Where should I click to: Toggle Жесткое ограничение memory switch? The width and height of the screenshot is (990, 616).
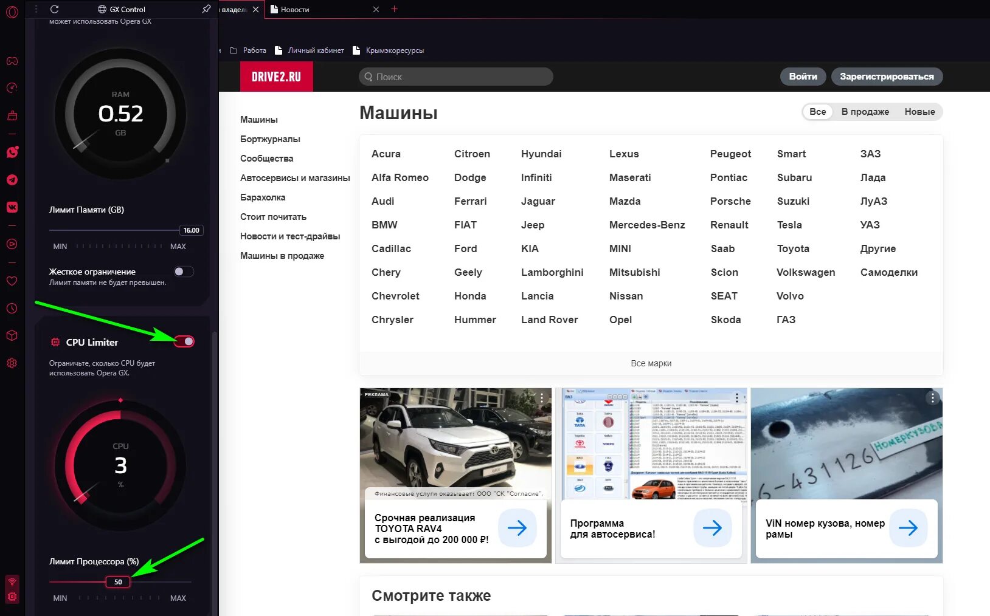coord(184,272)
